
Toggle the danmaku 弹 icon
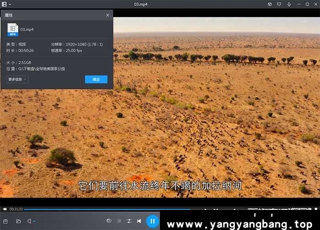click(x=119, y=221)
